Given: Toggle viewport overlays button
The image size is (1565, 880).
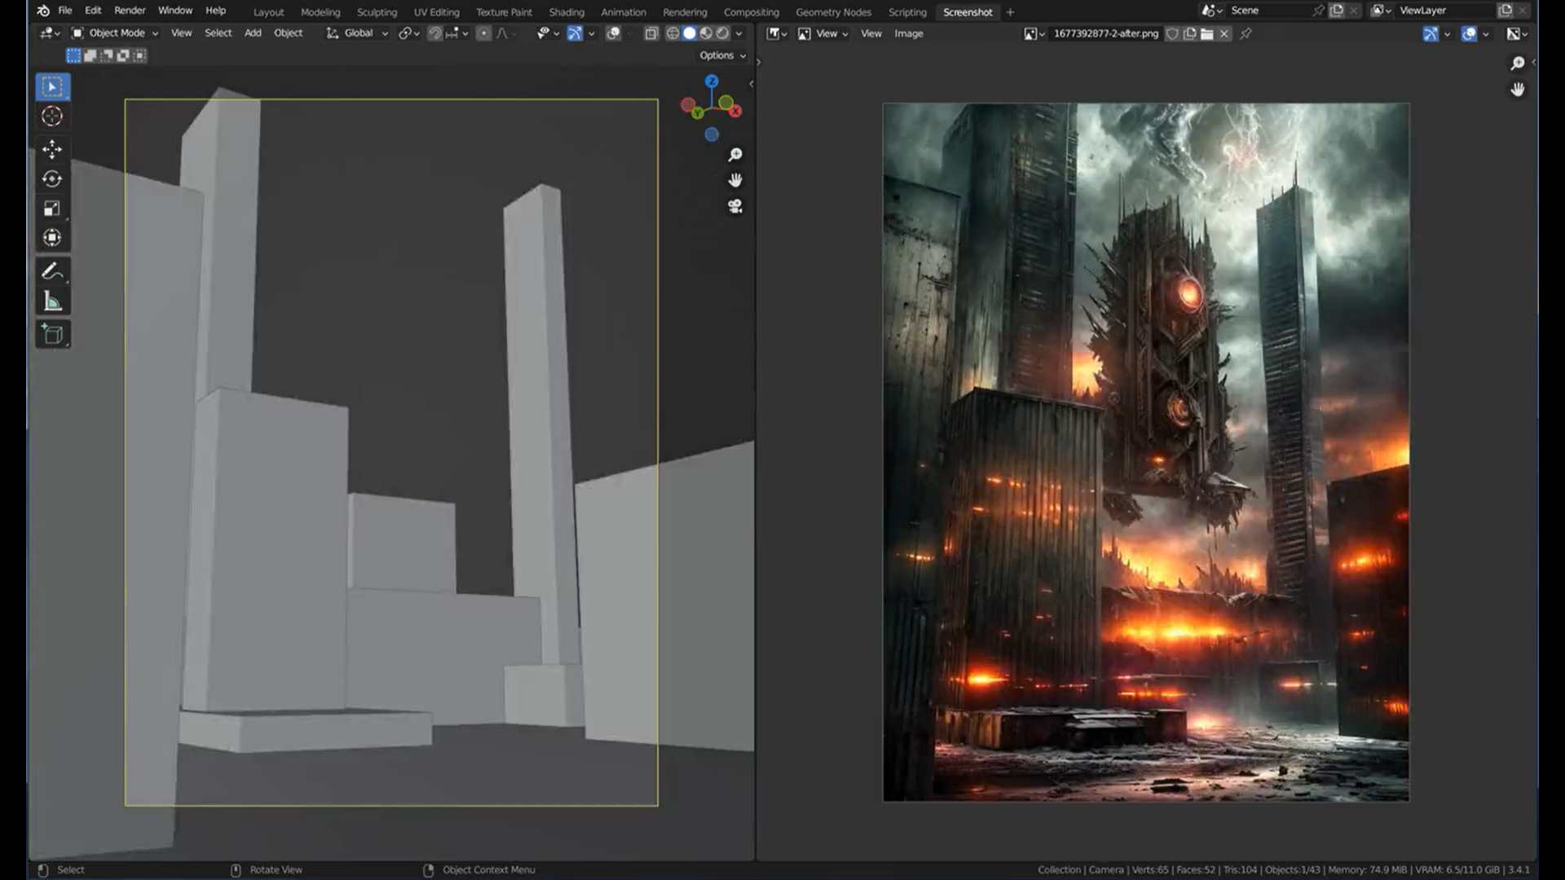Looking at the screenshot, I should 613,33.
